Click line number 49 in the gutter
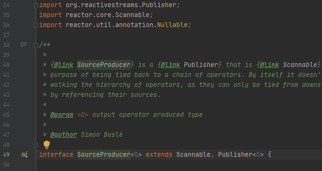This screenshot has width=322, height=171. pos(6,155)
